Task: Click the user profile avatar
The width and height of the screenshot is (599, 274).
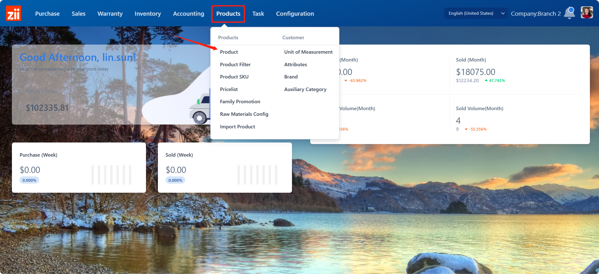Action: point(586,13)
